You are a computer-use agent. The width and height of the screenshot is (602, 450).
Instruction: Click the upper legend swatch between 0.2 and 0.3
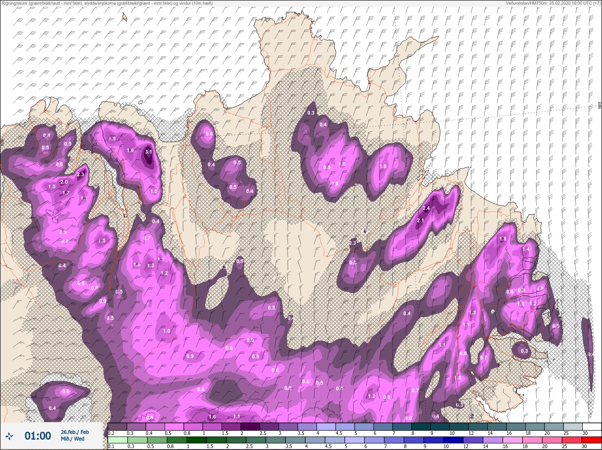pos(117,427)
